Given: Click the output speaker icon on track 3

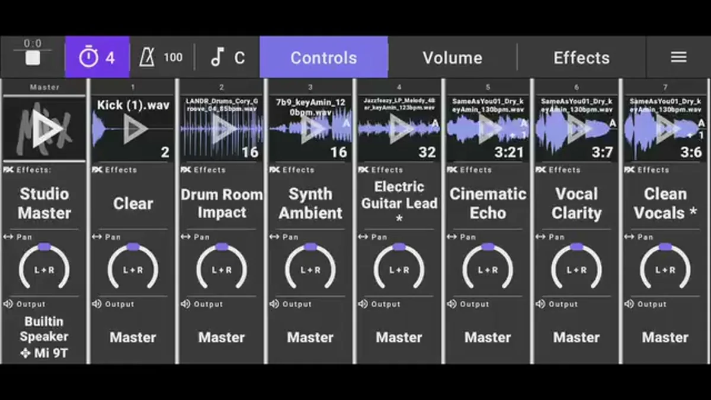Looking at the screenshot, I should click(x=274, y=304).
